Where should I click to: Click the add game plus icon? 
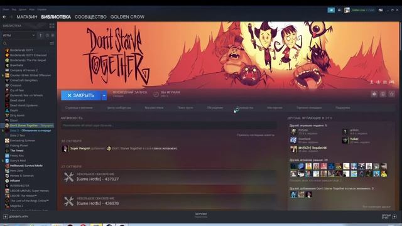point(6,217)
